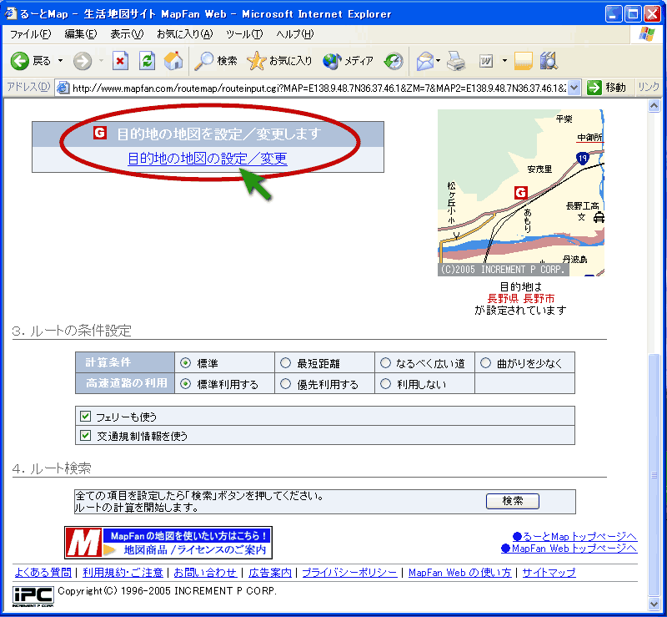Click the G destination marker on the map

521,193
